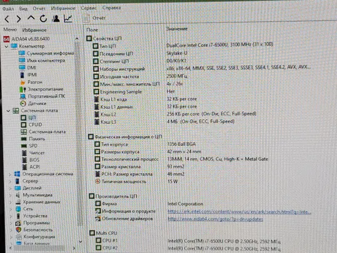Select the DMI tree item
Image resolution: width=337 pixels, height=253 pixels.
click(x=27, y=67)
